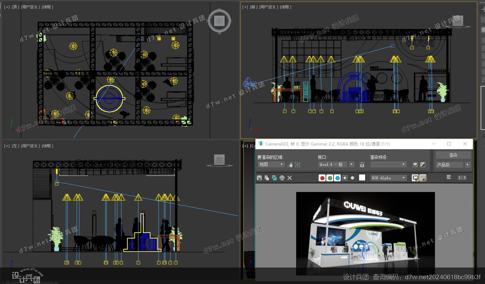Open Render Setup teapot icon
485x284 pixels.
tap(415, 165)
